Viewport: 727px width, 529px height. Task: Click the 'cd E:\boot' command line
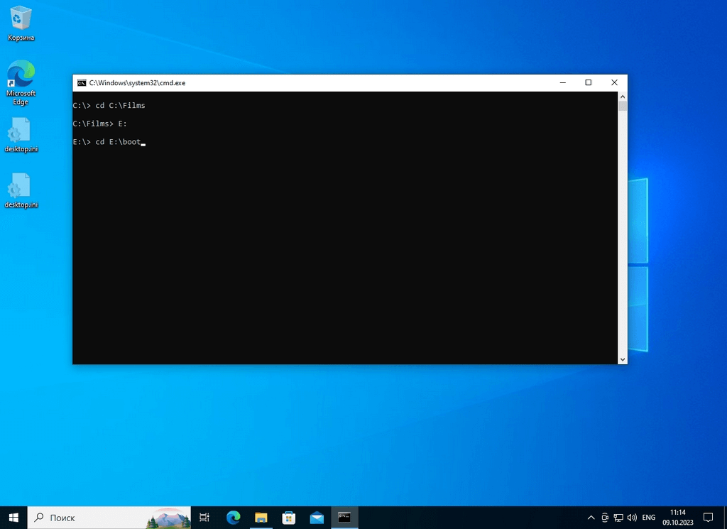(107, 142)
